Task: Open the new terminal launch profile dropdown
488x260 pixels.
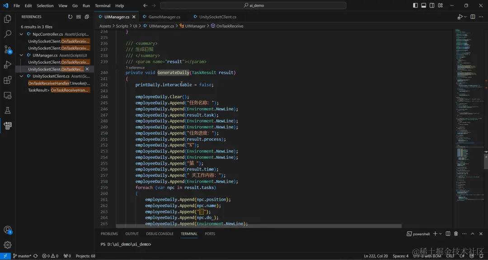Action: pyautogui.click(x=441, y=234)
